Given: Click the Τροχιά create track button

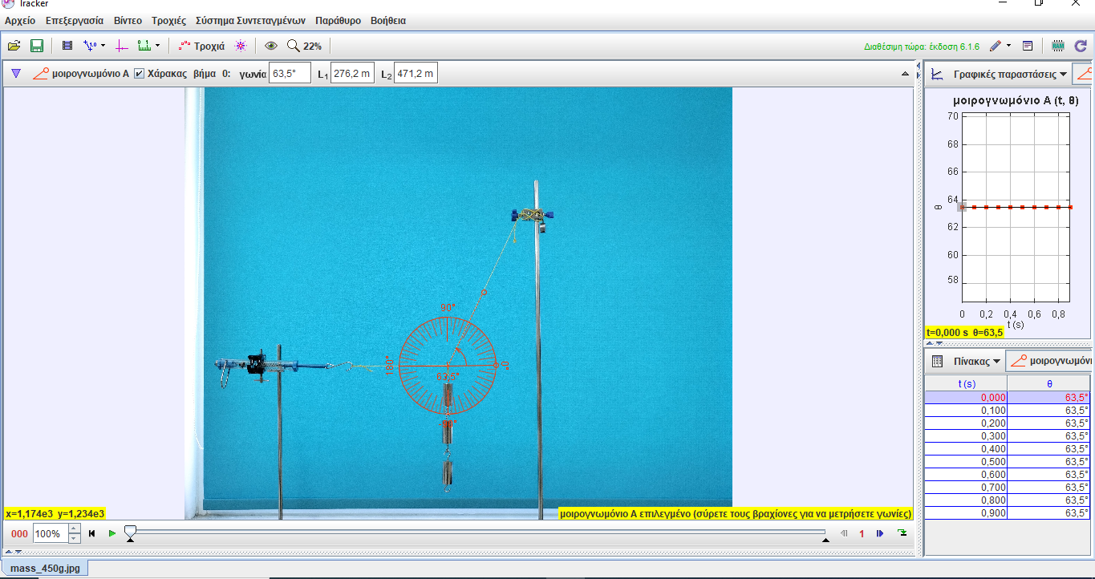Looking at the screenshot, I should pyautogui.click(x=201, y=46).
